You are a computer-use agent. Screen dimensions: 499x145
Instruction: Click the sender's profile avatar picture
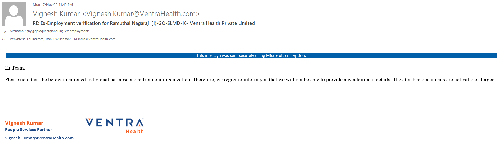click(14, 14)
